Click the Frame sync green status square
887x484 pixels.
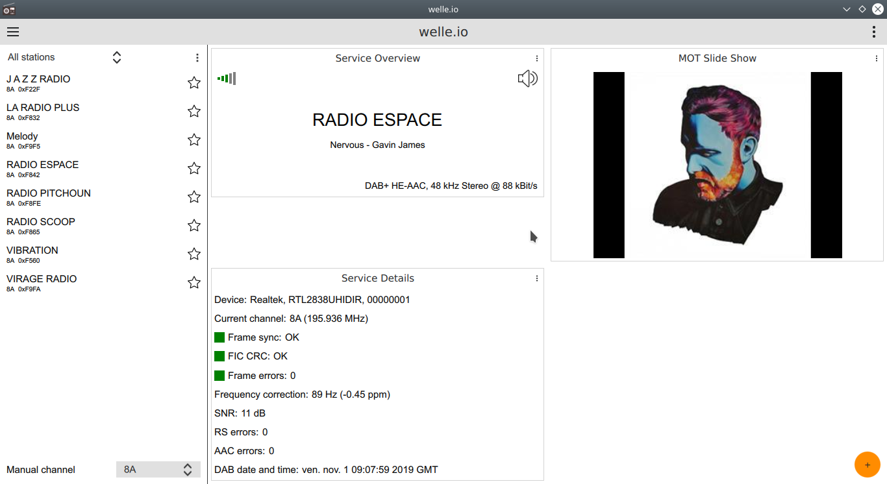tap(219, 337)
